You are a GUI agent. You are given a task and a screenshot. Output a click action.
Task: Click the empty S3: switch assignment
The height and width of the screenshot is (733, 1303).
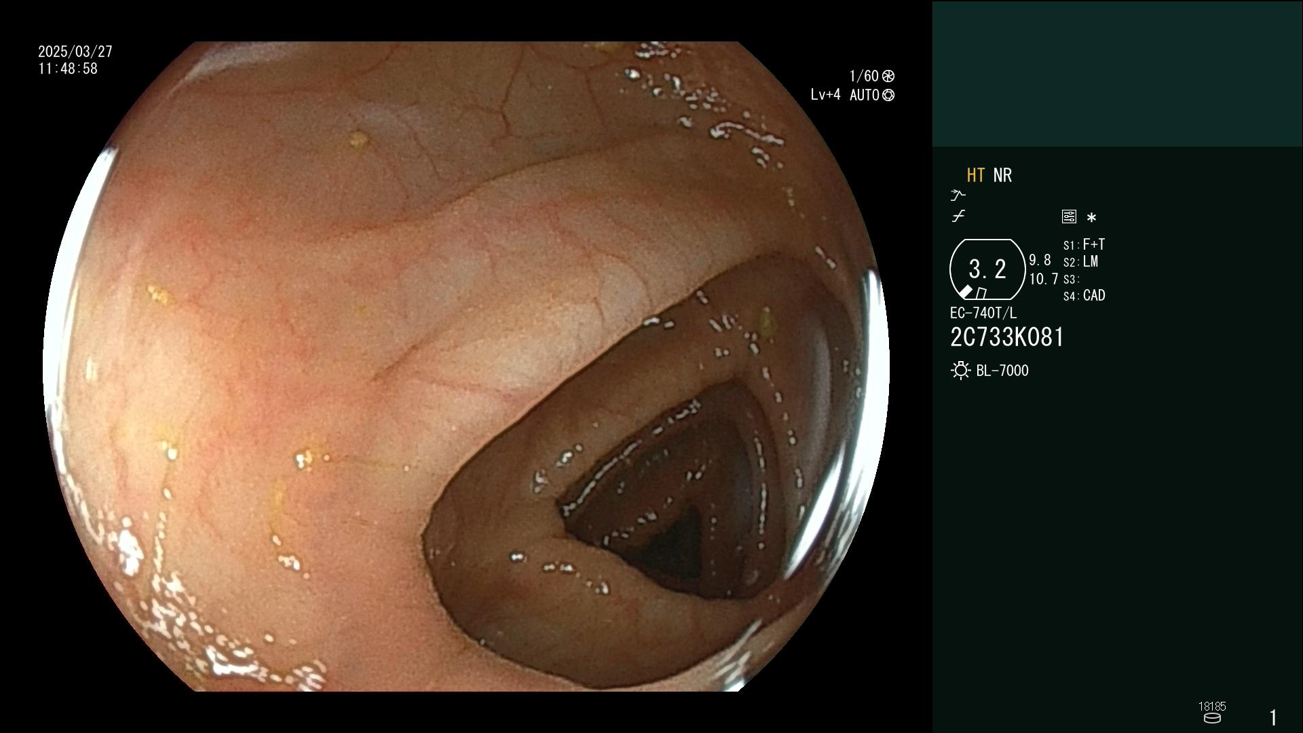(x=1071, y=279)
